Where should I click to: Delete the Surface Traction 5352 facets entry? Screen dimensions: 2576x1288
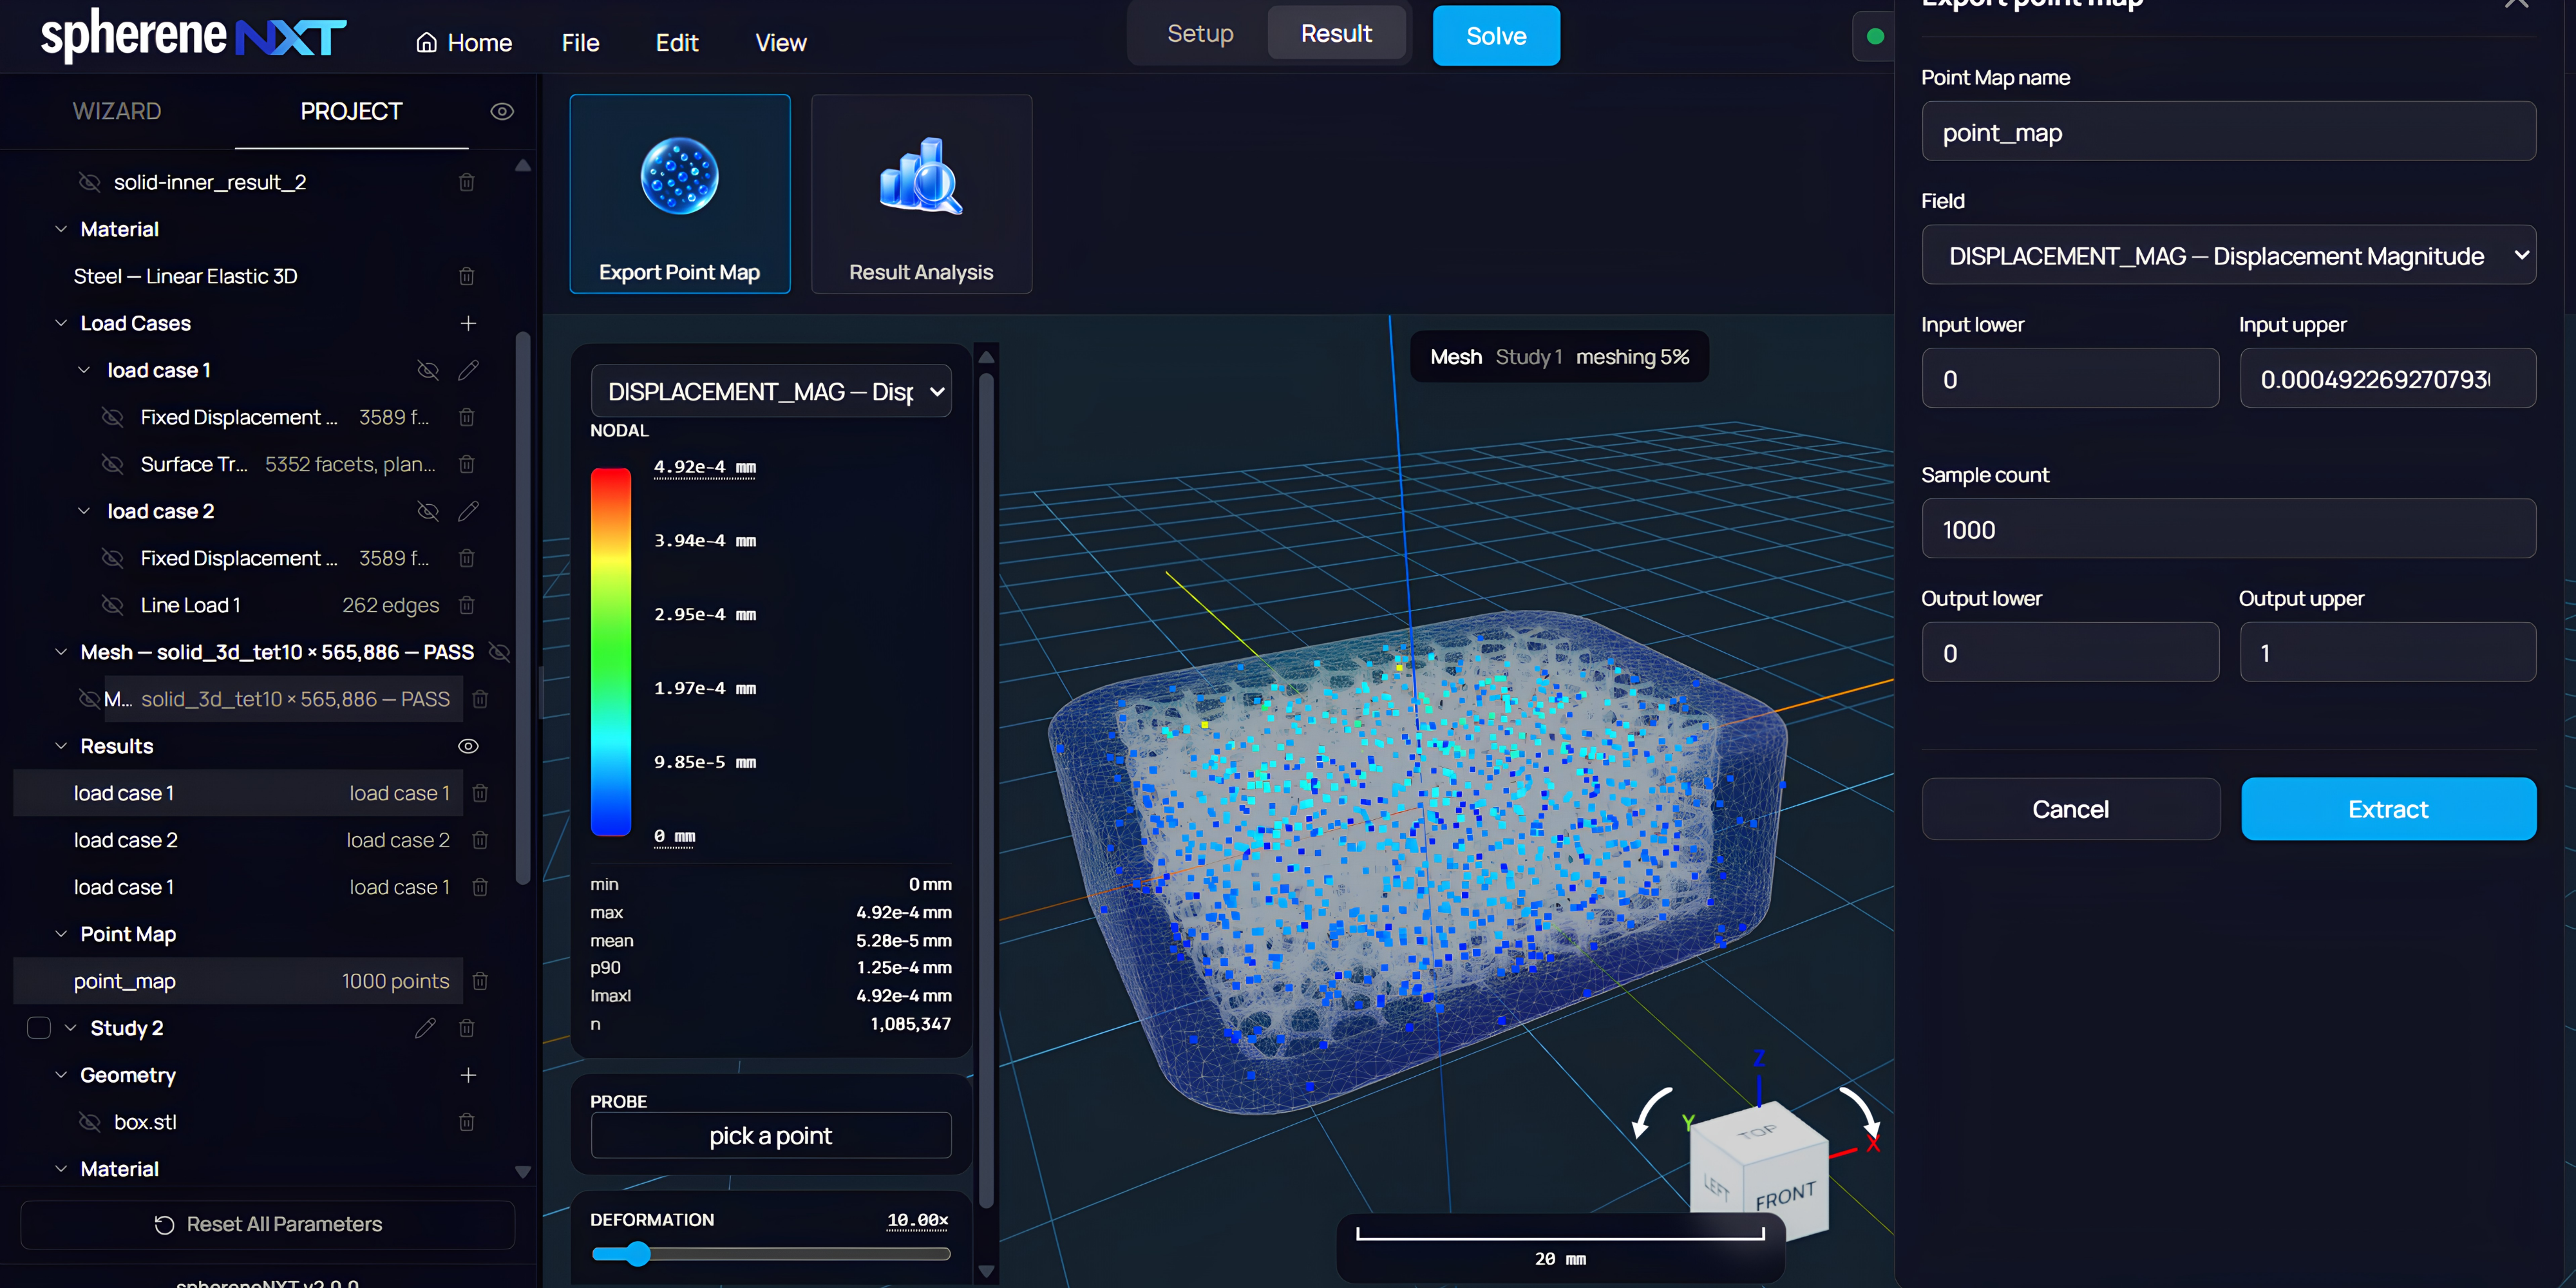466,464
